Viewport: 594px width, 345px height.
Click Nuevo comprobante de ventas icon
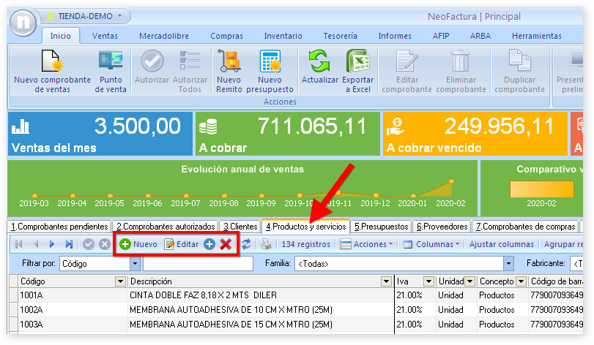pyautogui.click(x=52, y=61)
